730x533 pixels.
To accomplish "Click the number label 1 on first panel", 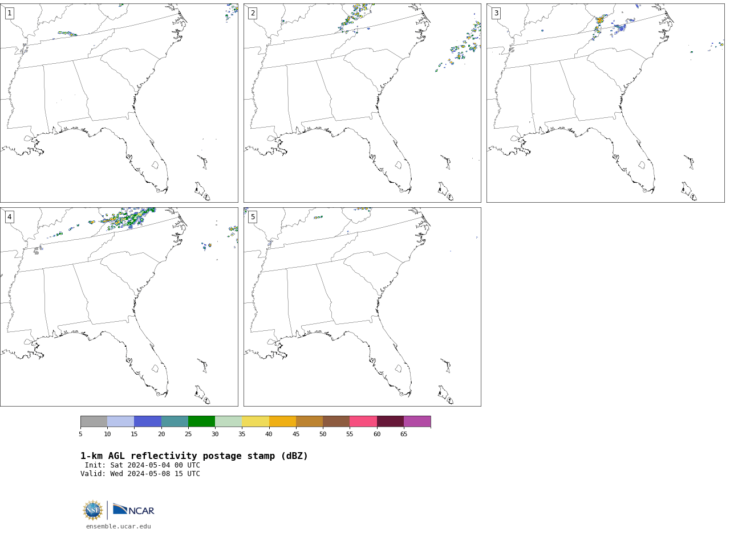I will (x=9, y=13).
